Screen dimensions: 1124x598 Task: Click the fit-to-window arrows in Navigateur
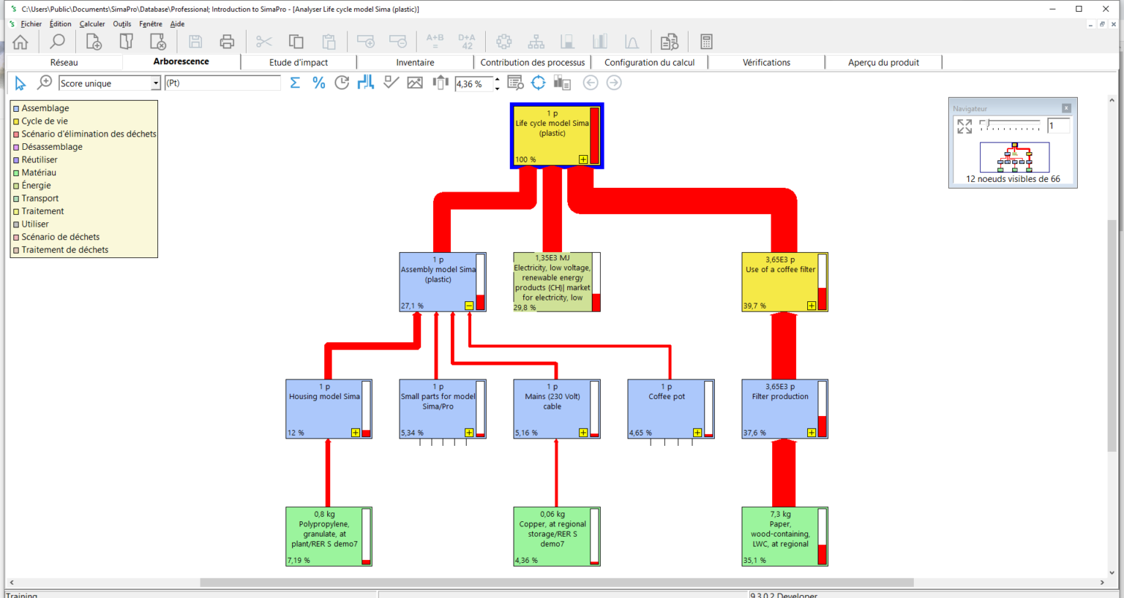964,126
